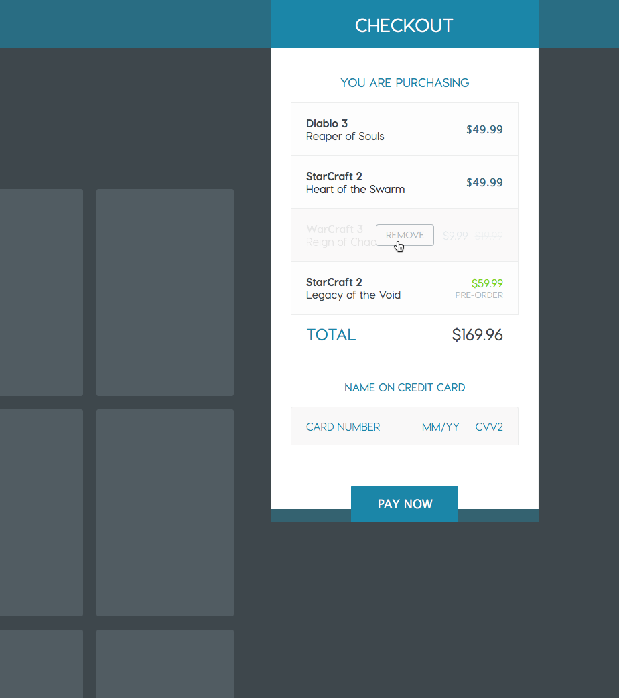Click the Name on Credit Card field
Viewport: 619px width, 698px height.
tap(405, 387)
